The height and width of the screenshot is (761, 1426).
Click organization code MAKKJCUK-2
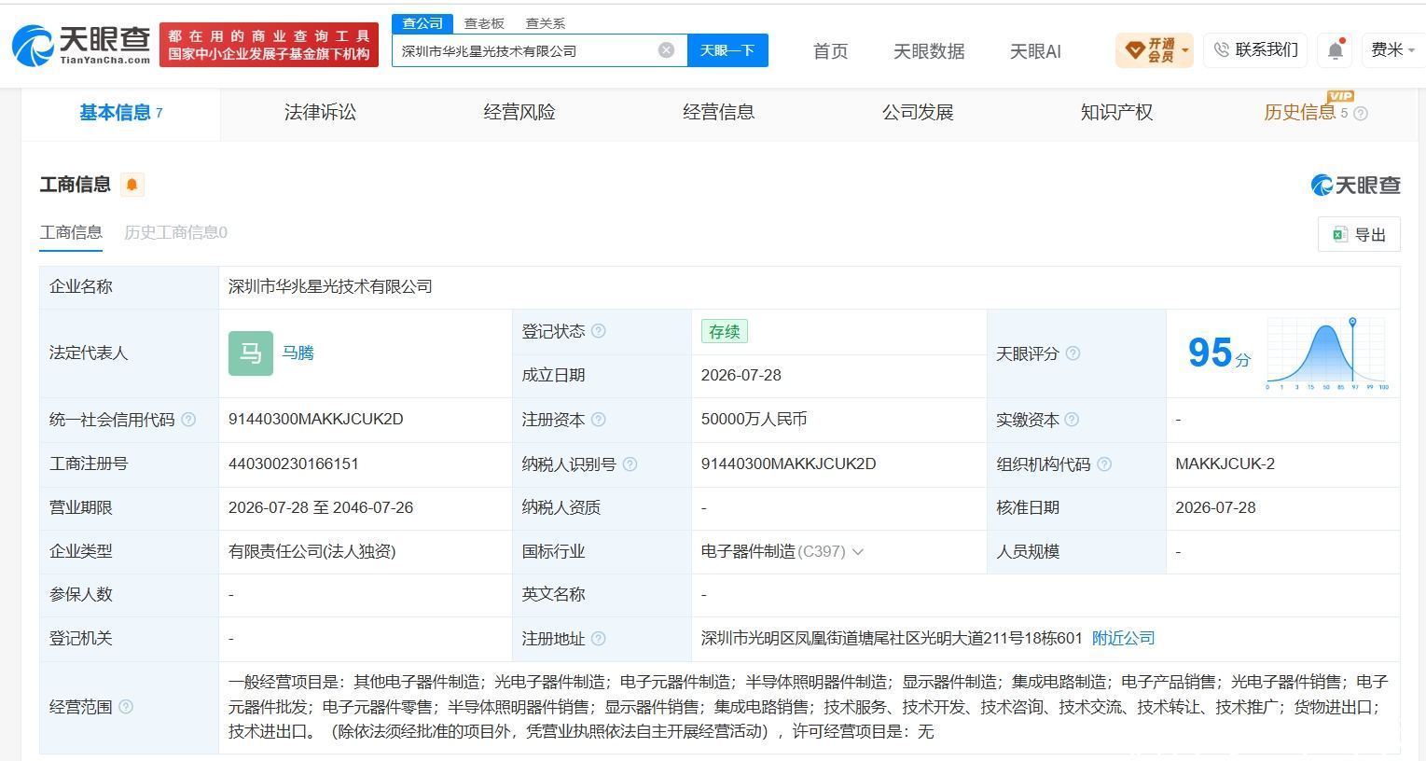click(1225, 464)
